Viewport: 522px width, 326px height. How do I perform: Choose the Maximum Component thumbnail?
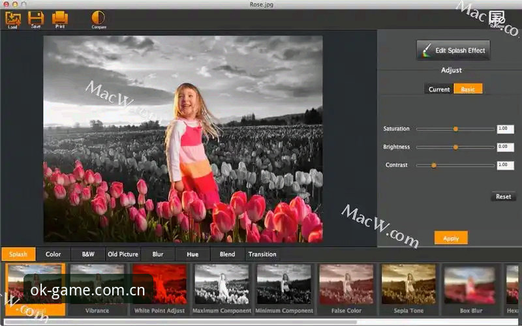click(222, 289)
